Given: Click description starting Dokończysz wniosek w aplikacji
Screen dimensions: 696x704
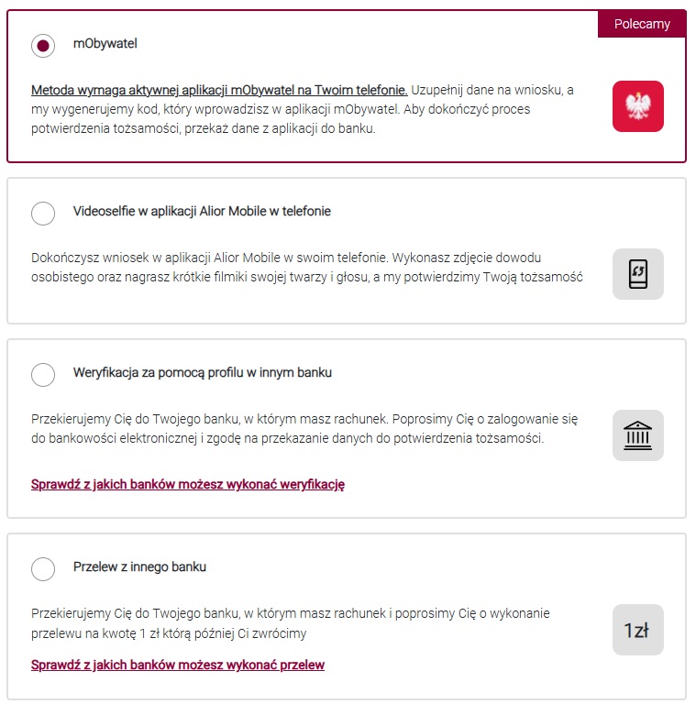Looking at the screenshot, I should click(x=306, y=267).
